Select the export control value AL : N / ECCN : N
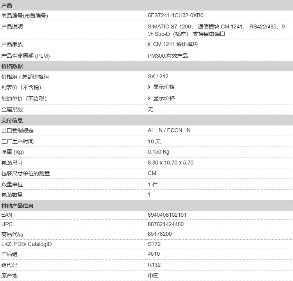 (x=169, y=130)
